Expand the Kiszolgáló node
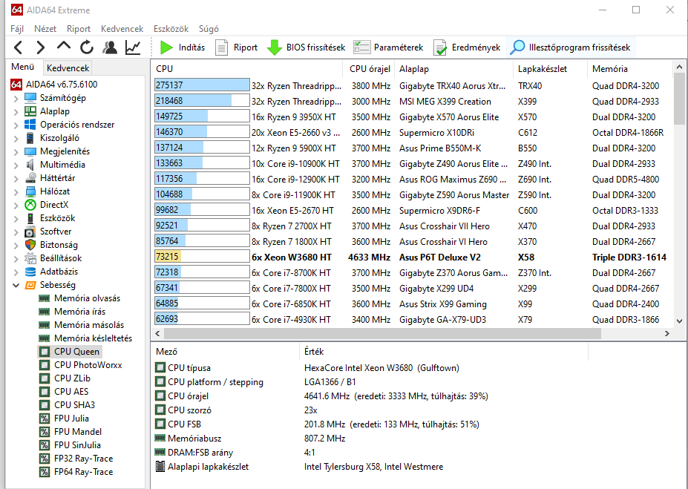Screen dimensions: 688x489 (x=16, y=139)
